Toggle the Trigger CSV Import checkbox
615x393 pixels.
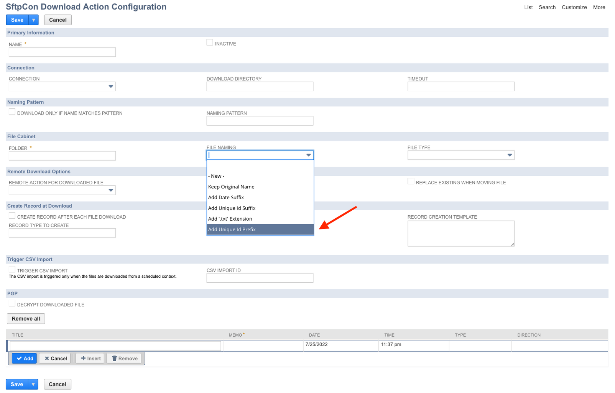12,269
